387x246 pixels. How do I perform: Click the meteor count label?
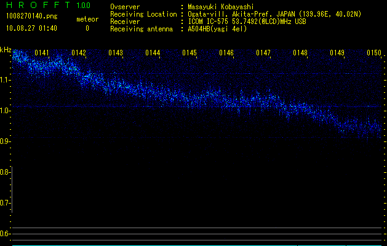(87, 20)
